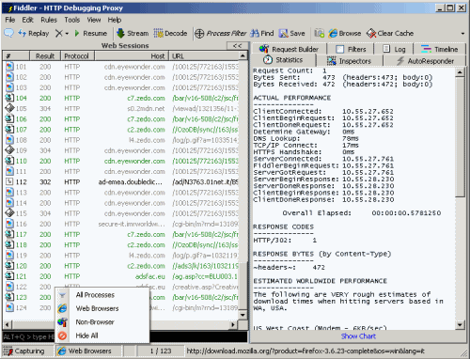Click host adsfac.eu in row 121
The height and width of the screenshot is (359, 470).
149,276
